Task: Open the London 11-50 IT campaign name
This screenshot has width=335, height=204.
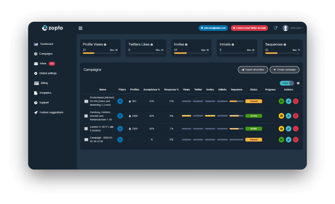Action: pyautogui.click(x=102, y=129)
